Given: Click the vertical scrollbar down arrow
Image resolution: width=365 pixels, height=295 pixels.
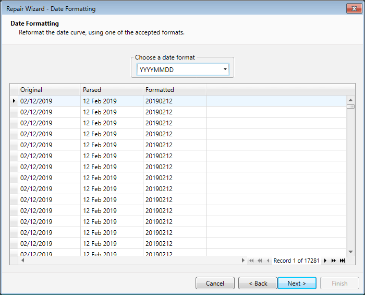Looking at the screenshot, I should [350, 252].
